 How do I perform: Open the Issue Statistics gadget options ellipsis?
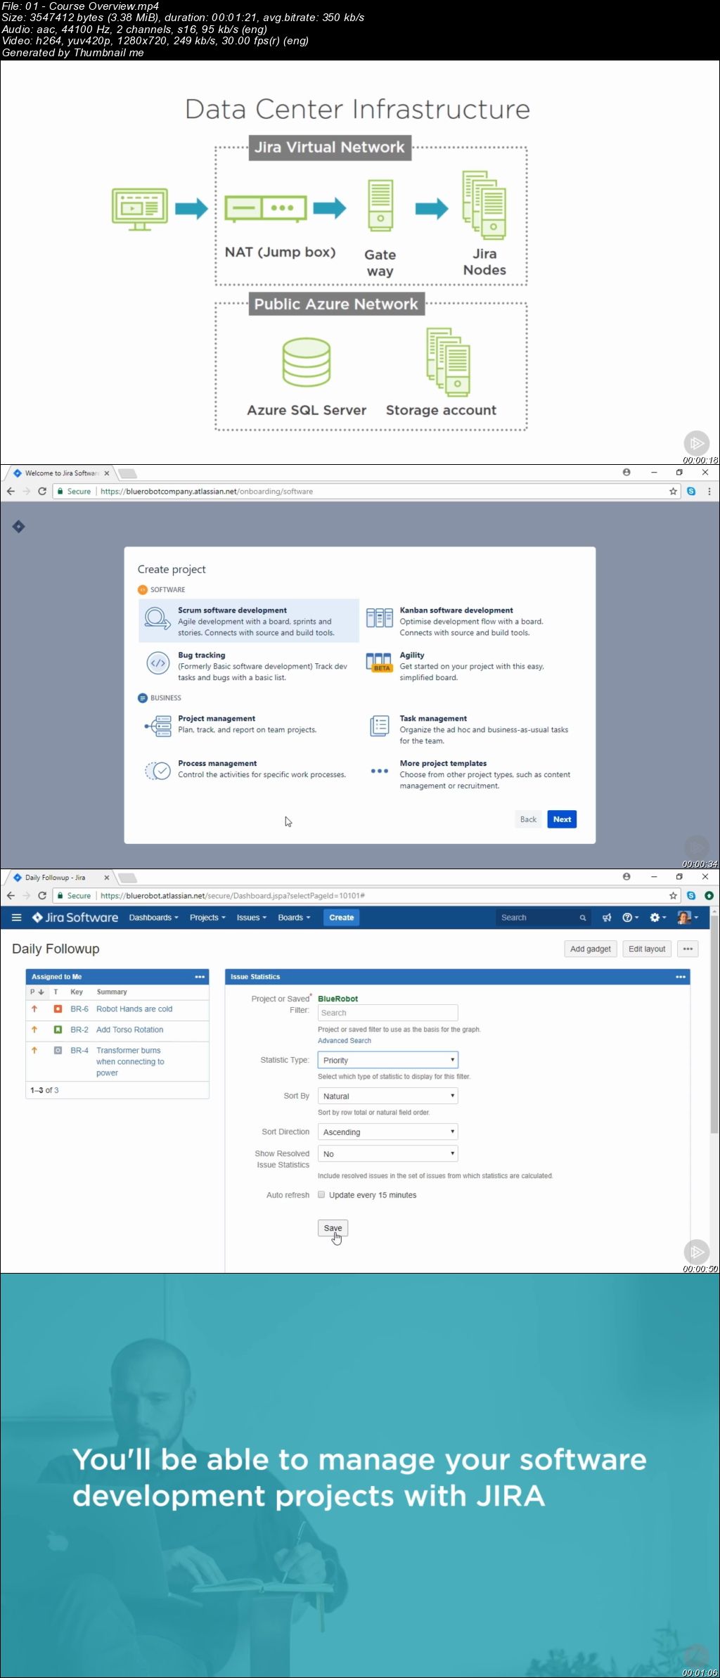tap(681, 977)
